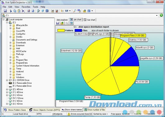Open the address bar path dropdown
The image size is (165, 117).
coord(157,16)
